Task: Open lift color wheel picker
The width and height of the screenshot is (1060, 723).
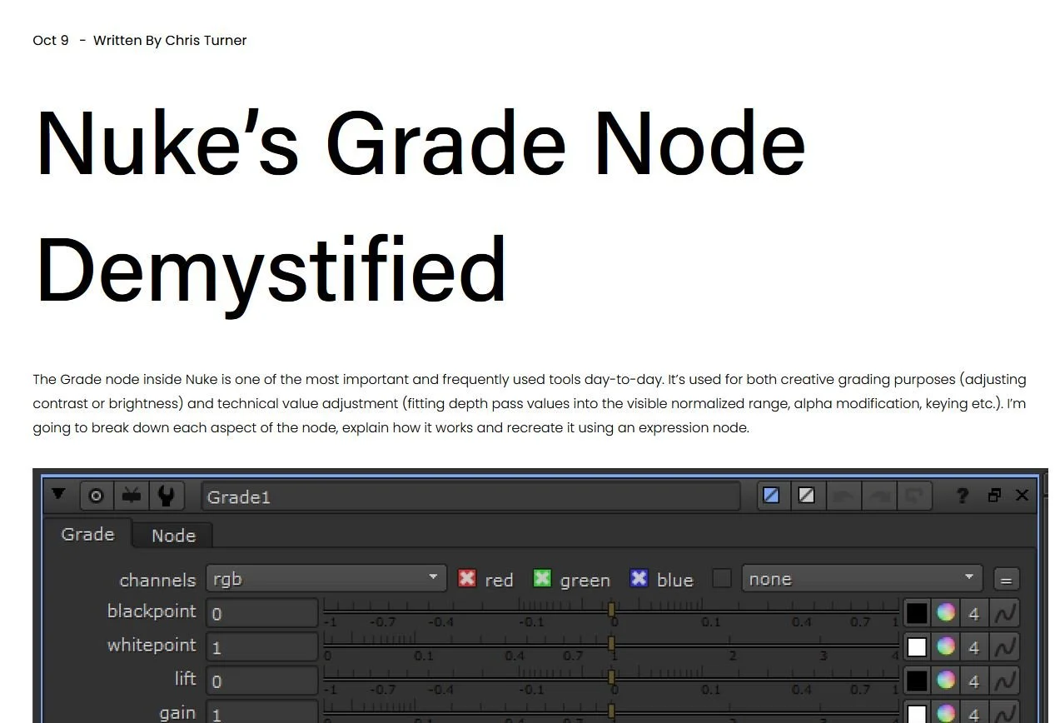Action: tap(945, 680)
